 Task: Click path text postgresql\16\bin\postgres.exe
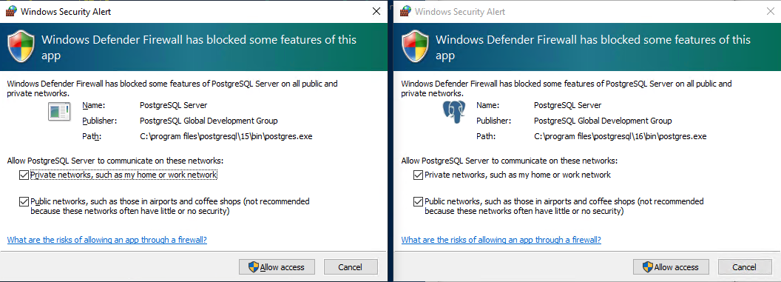tap(620, 136)
